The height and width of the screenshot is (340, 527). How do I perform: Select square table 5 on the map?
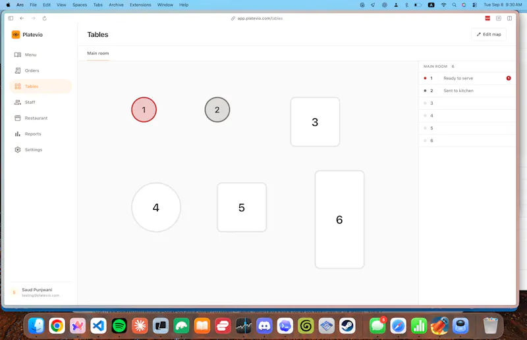242,207
